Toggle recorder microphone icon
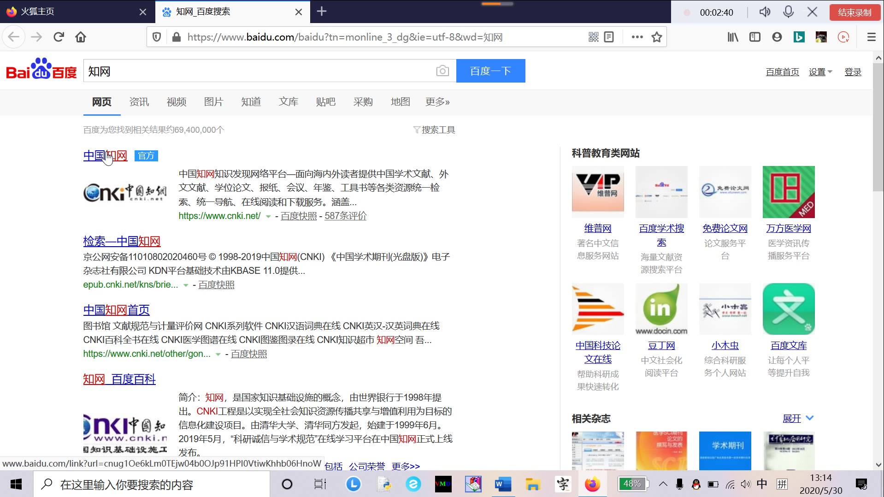884x497 pixels. (x=789, y=12)
